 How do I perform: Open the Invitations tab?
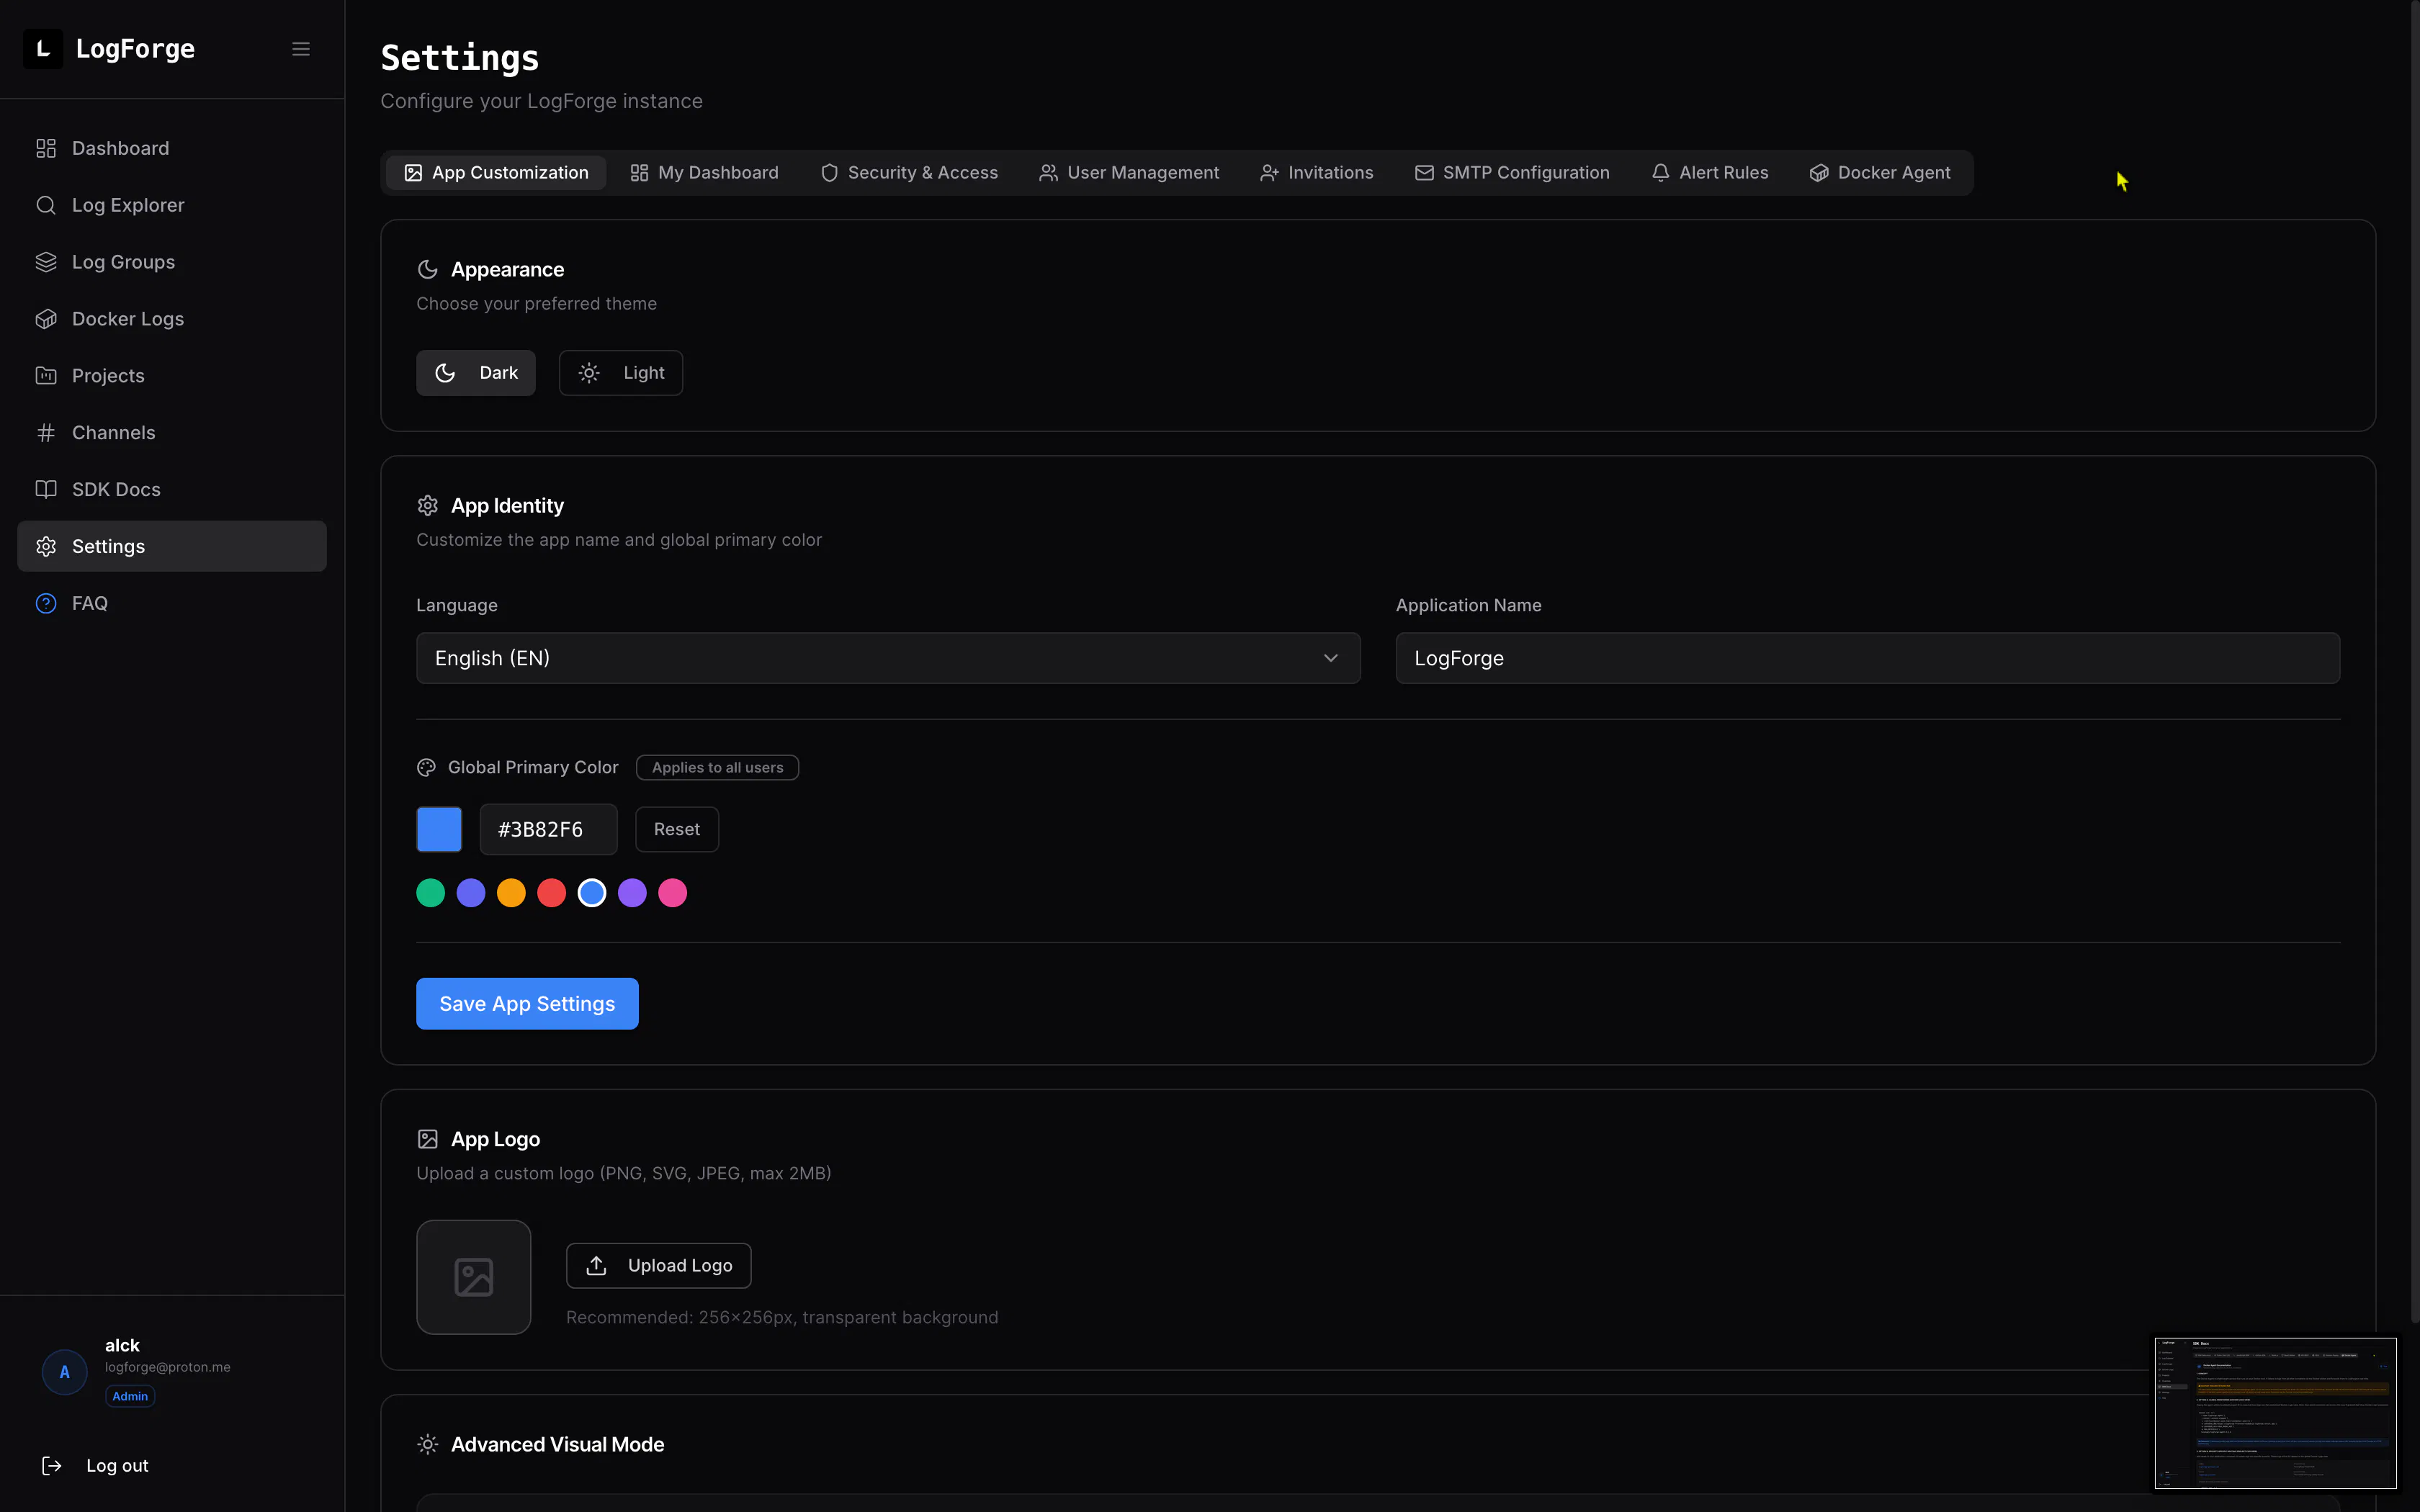click(x=1316, y=173)
